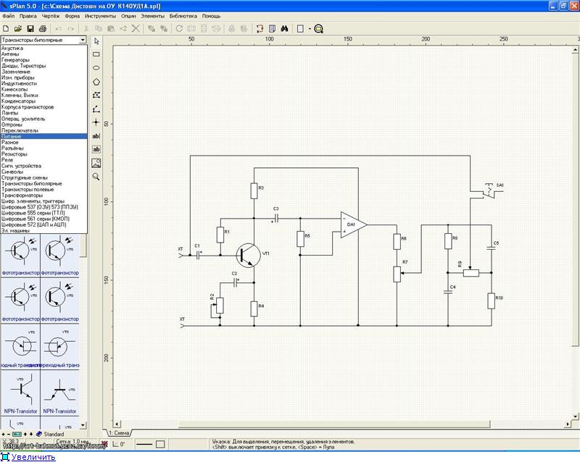Activate the magnifier zoom tool in side toolbar

coord(96,176)
